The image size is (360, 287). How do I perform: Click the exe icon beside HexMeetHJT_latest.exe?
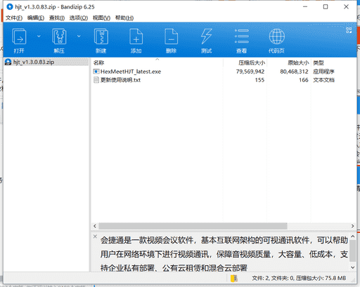click(x=96, y=72)
